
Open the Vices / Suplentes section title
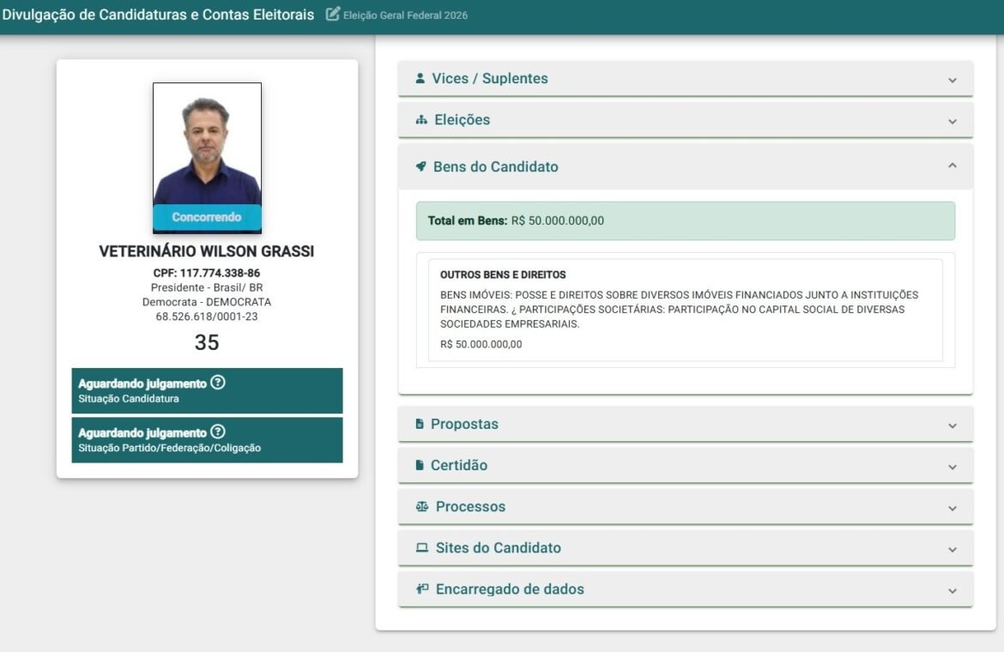[490, 78]
